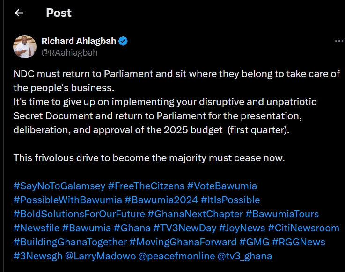The height and width of the screenshot is (272, 345).
Task: Open the #CitiNewsroom hashtag
Action: pos(303,228)
